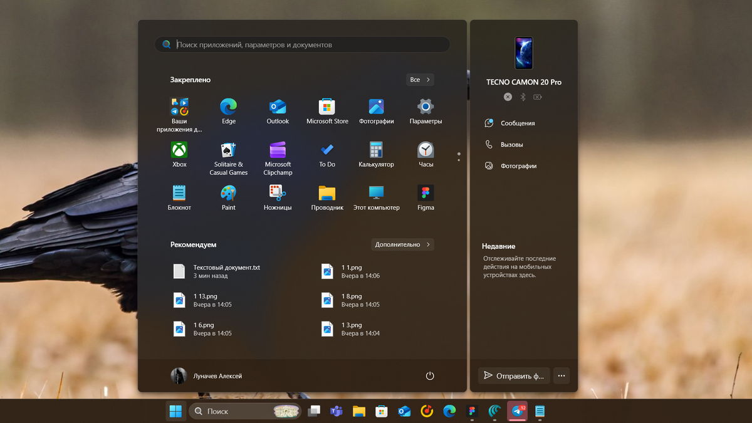
Task: Open Solitaire & Casual Games
Action: click(229, 159)
